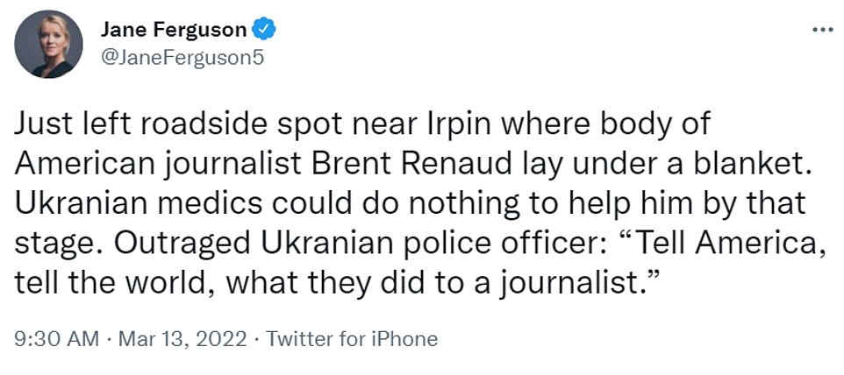Click the word "stage." in the tweet

point(49,244)
